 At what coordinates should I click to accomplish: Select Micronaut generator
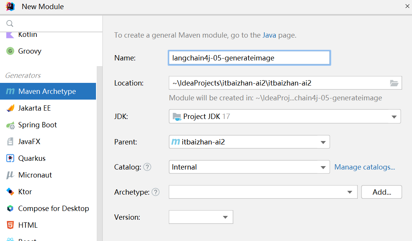[48, 175]
